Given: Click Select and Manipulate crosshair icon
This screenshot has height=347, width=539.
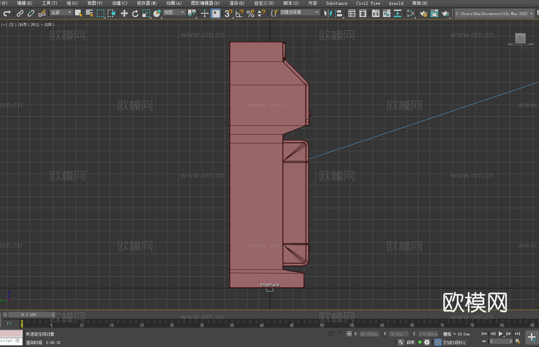Looking at the screenshot, I should pos(205,13).
